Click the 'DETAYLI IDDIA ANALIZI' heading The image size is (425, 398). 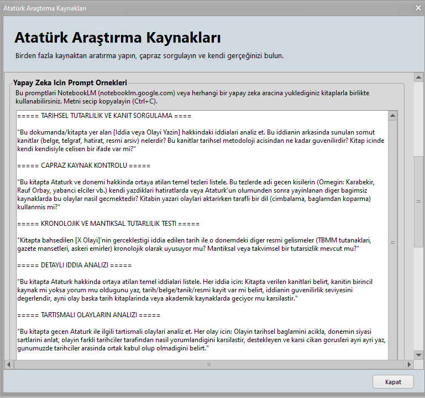click(x=74, y=265)
